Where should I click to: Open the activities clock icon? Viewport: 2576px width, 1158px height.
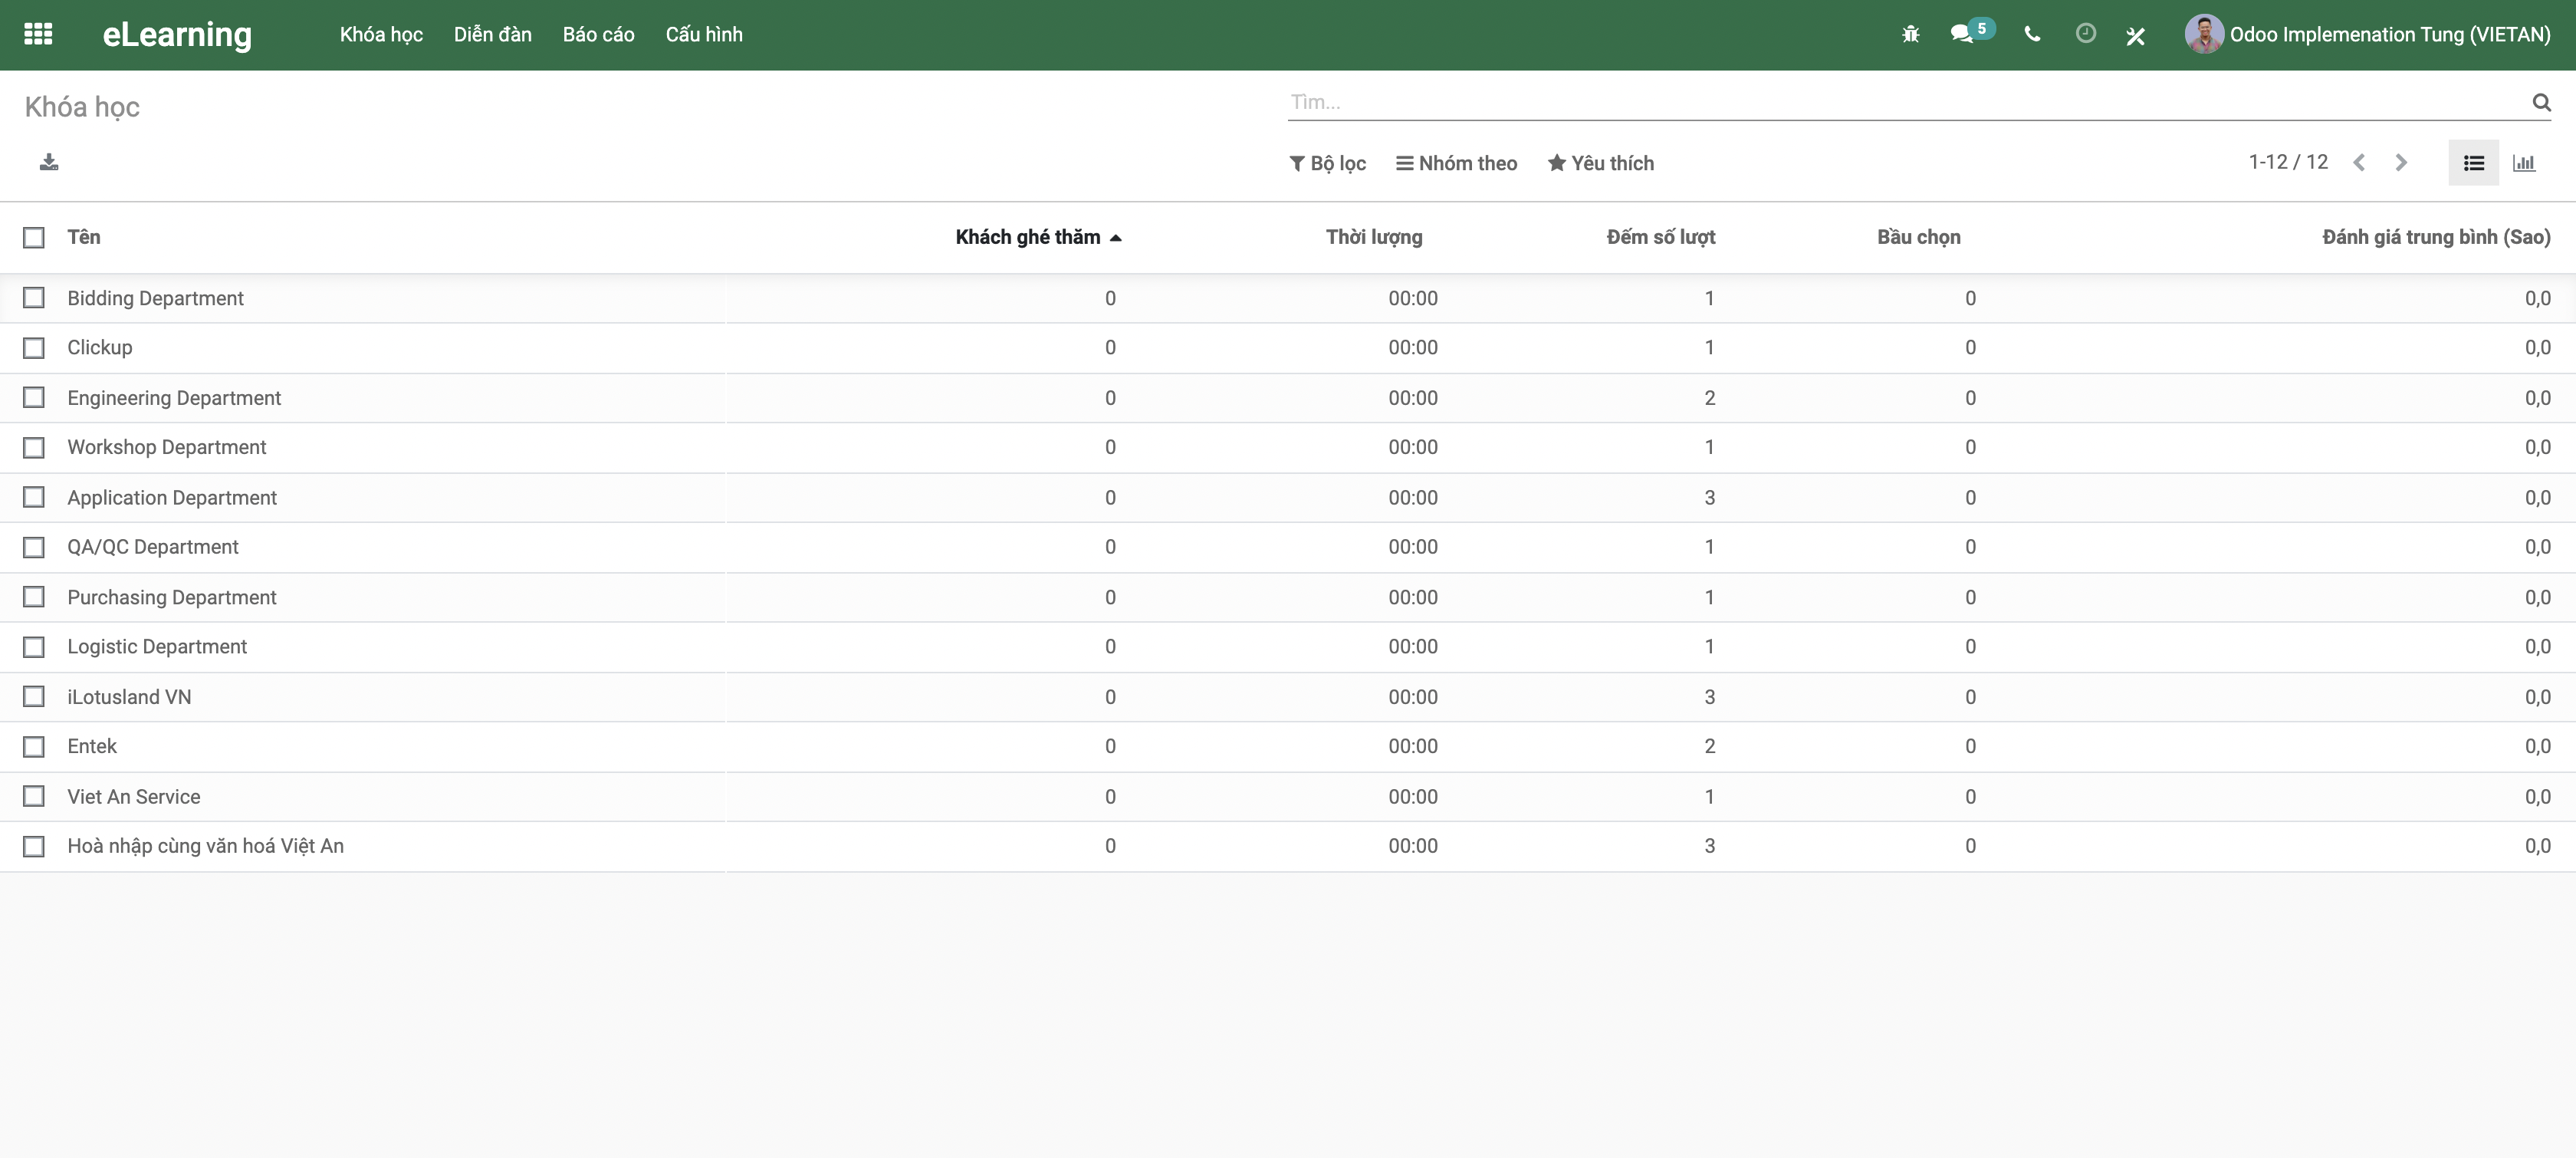(x=2085, y=34)
